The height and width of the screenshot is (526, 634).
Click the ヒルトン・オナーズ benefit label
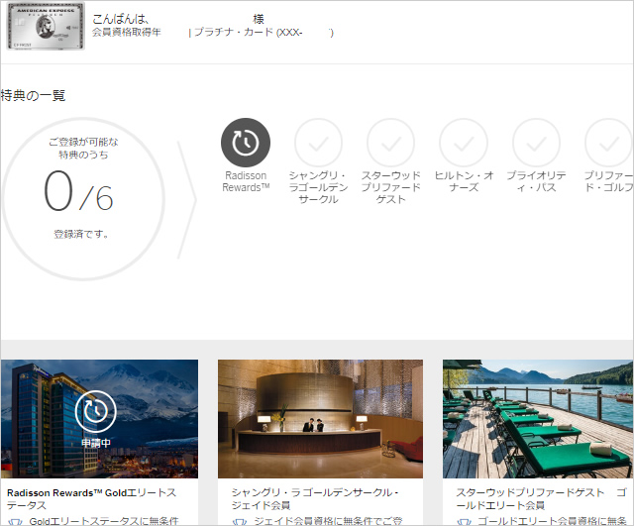pos(464,181)
